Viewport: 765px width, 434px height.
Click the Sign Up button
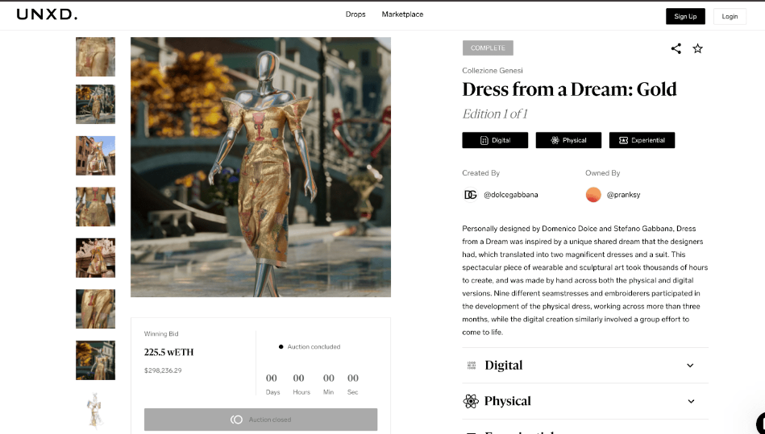685,17
